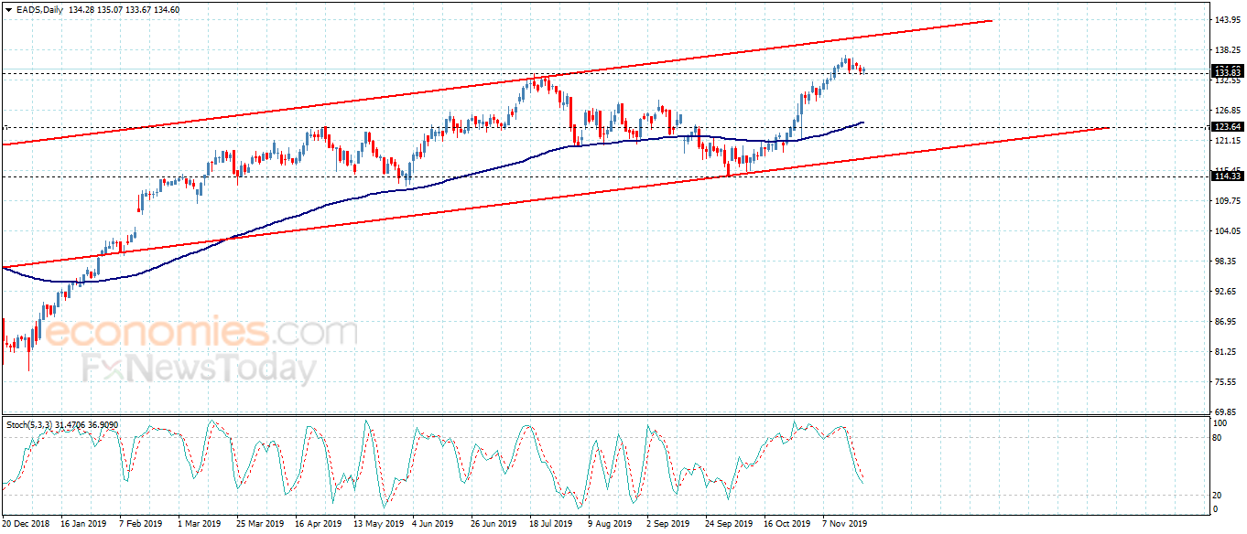Click the 16 Apr 2019 date label
1247x534 pixels.
(318, 525)
